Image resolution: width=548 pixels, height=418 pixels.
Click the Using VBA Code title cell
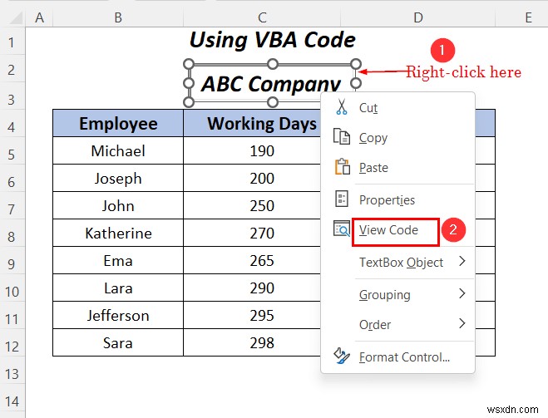272,39
